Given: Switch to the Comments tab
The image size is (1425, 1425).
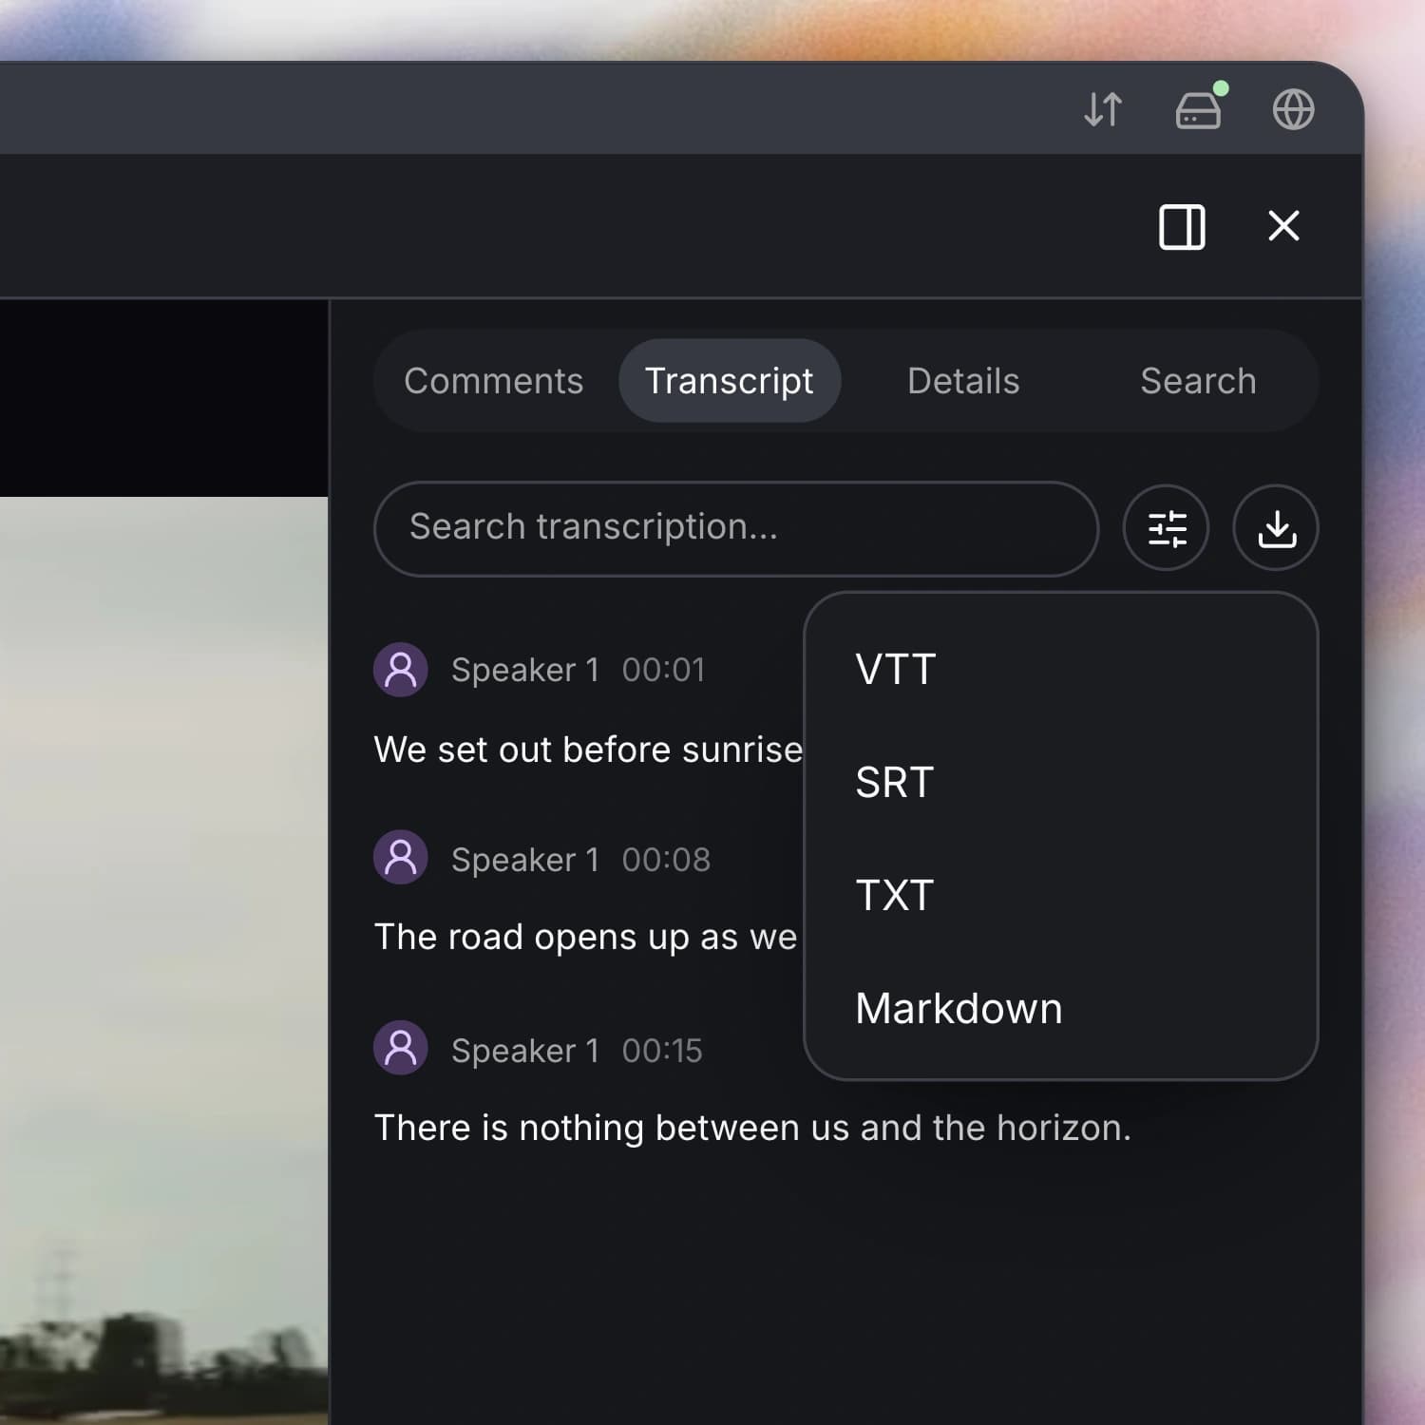Looking at the screenshot, I should click(493, 381).
